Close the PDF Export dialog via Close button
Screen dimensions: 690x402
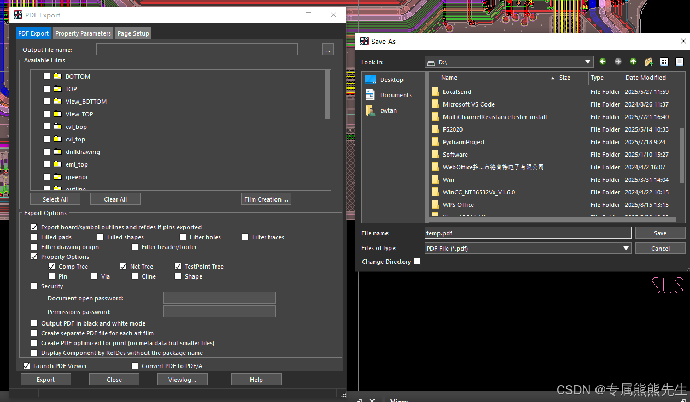[114, 380]
